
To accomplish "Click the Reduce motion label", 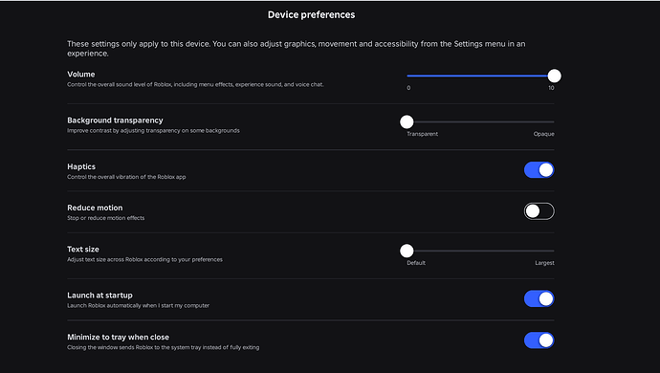I will tap(95, 208).
